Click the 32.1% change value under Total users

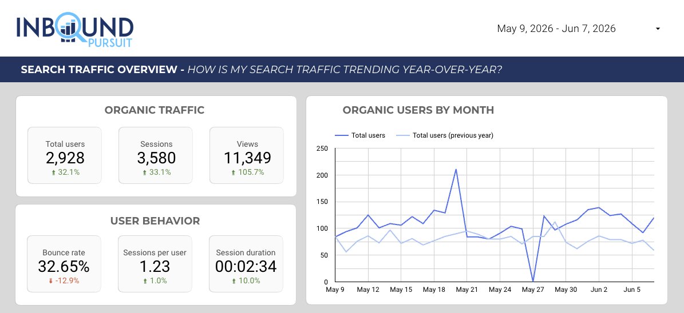(69, 172)
